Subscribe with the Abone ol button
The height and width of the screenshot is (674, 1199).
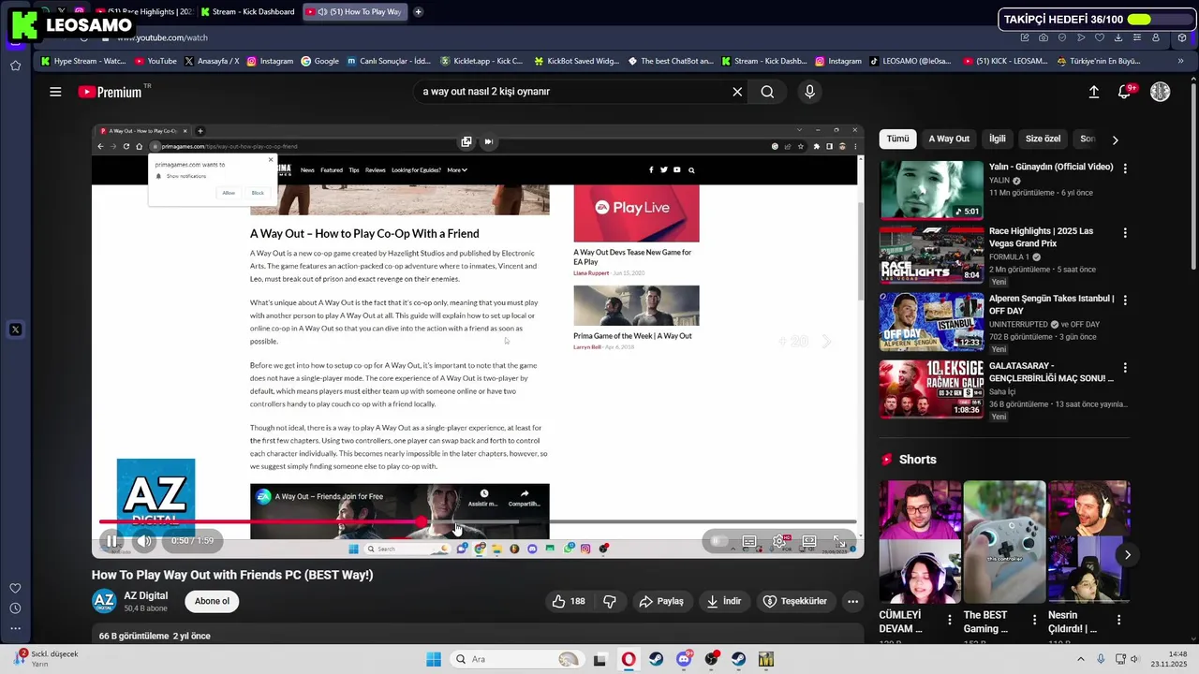pos(212,601)
